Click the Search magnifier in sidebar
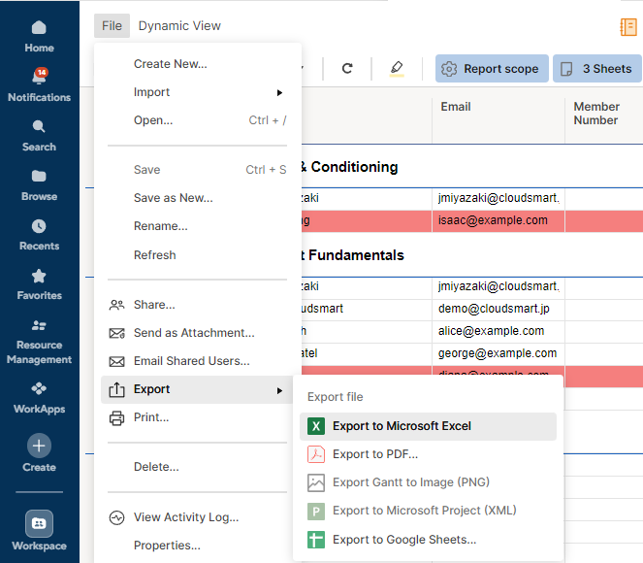This screenshot has height=563, width=643. pyautogui.click(x=39, y=126)
